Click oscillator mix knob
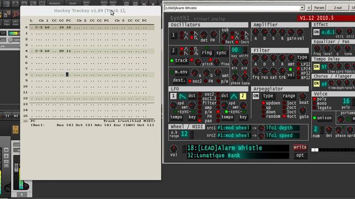Screen dimensions: 355x199 (235, 62)
